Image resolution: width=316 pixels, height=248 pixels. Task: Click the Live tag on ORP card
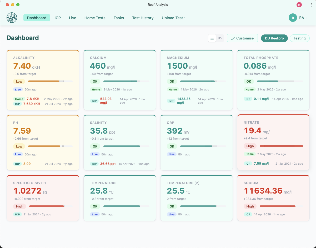click(x=172, y=154)
